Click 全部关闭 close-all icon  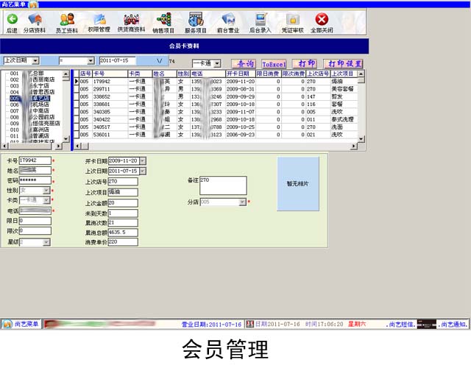coord(322,22)
